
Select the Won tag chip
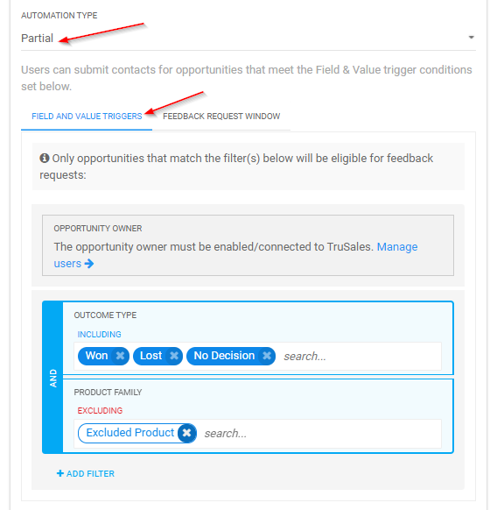coord(96,356)
